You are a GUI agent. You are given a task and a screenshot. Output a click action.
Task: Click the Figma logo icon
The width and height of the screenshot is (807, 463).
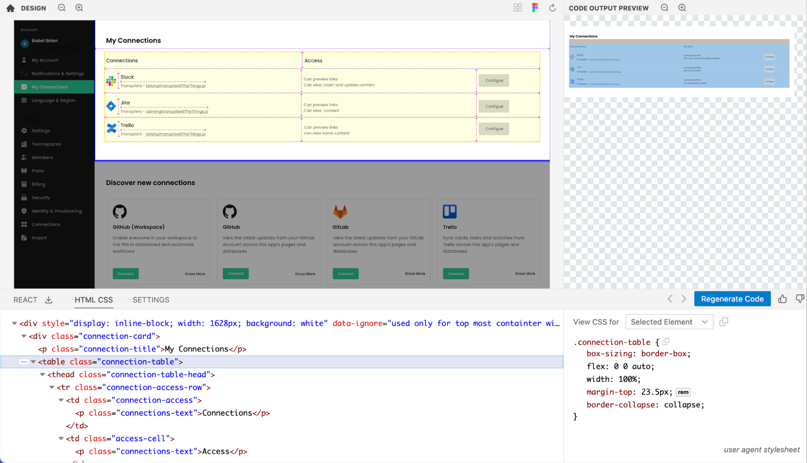coord(535,8)
